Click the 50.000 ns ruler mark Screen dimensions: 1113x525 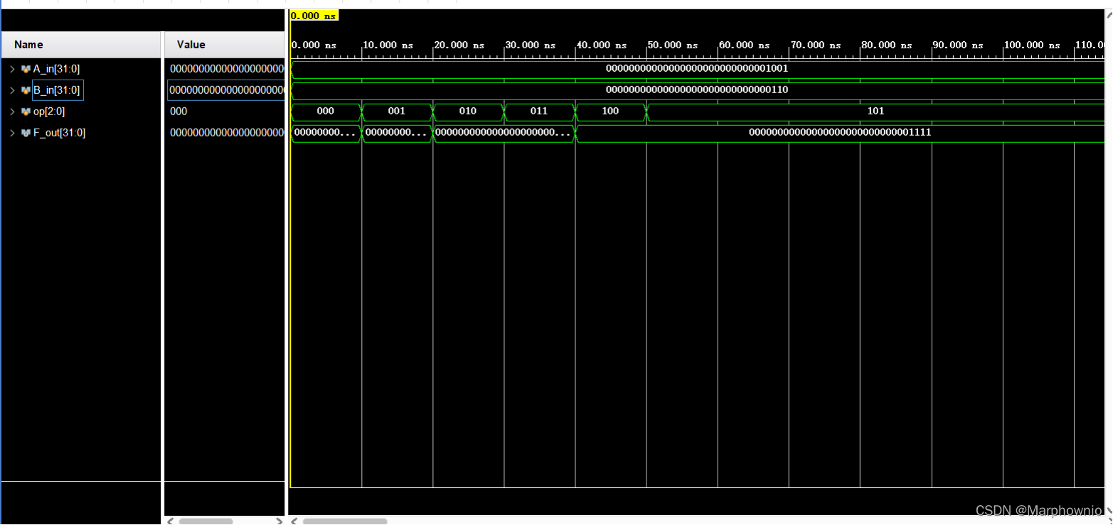(673, 45)
